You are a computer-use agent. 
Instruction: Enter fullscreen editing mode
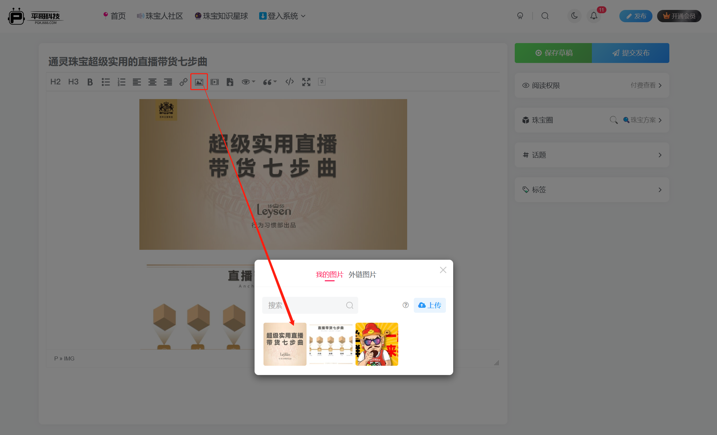click(x=306, y=82)
